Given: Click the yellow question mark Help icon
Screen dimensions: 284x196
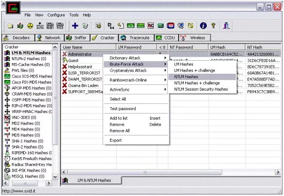Looking at the screenshot, I should tap(213, 26).
